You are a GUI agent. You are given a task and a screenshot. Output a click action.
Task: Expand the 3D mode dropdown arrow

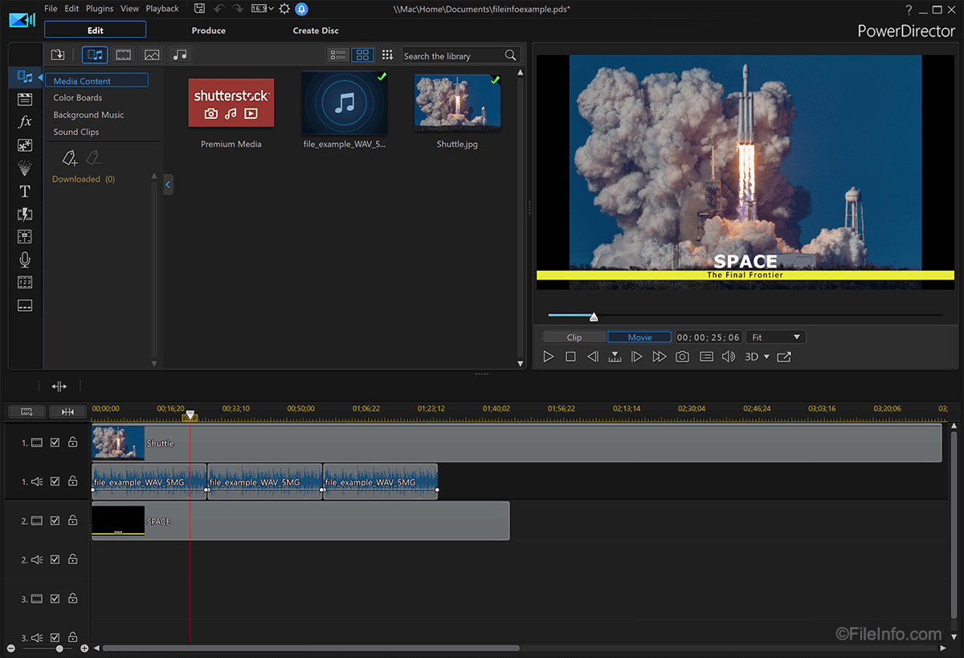pyautogui.click(x=766, y=357)
